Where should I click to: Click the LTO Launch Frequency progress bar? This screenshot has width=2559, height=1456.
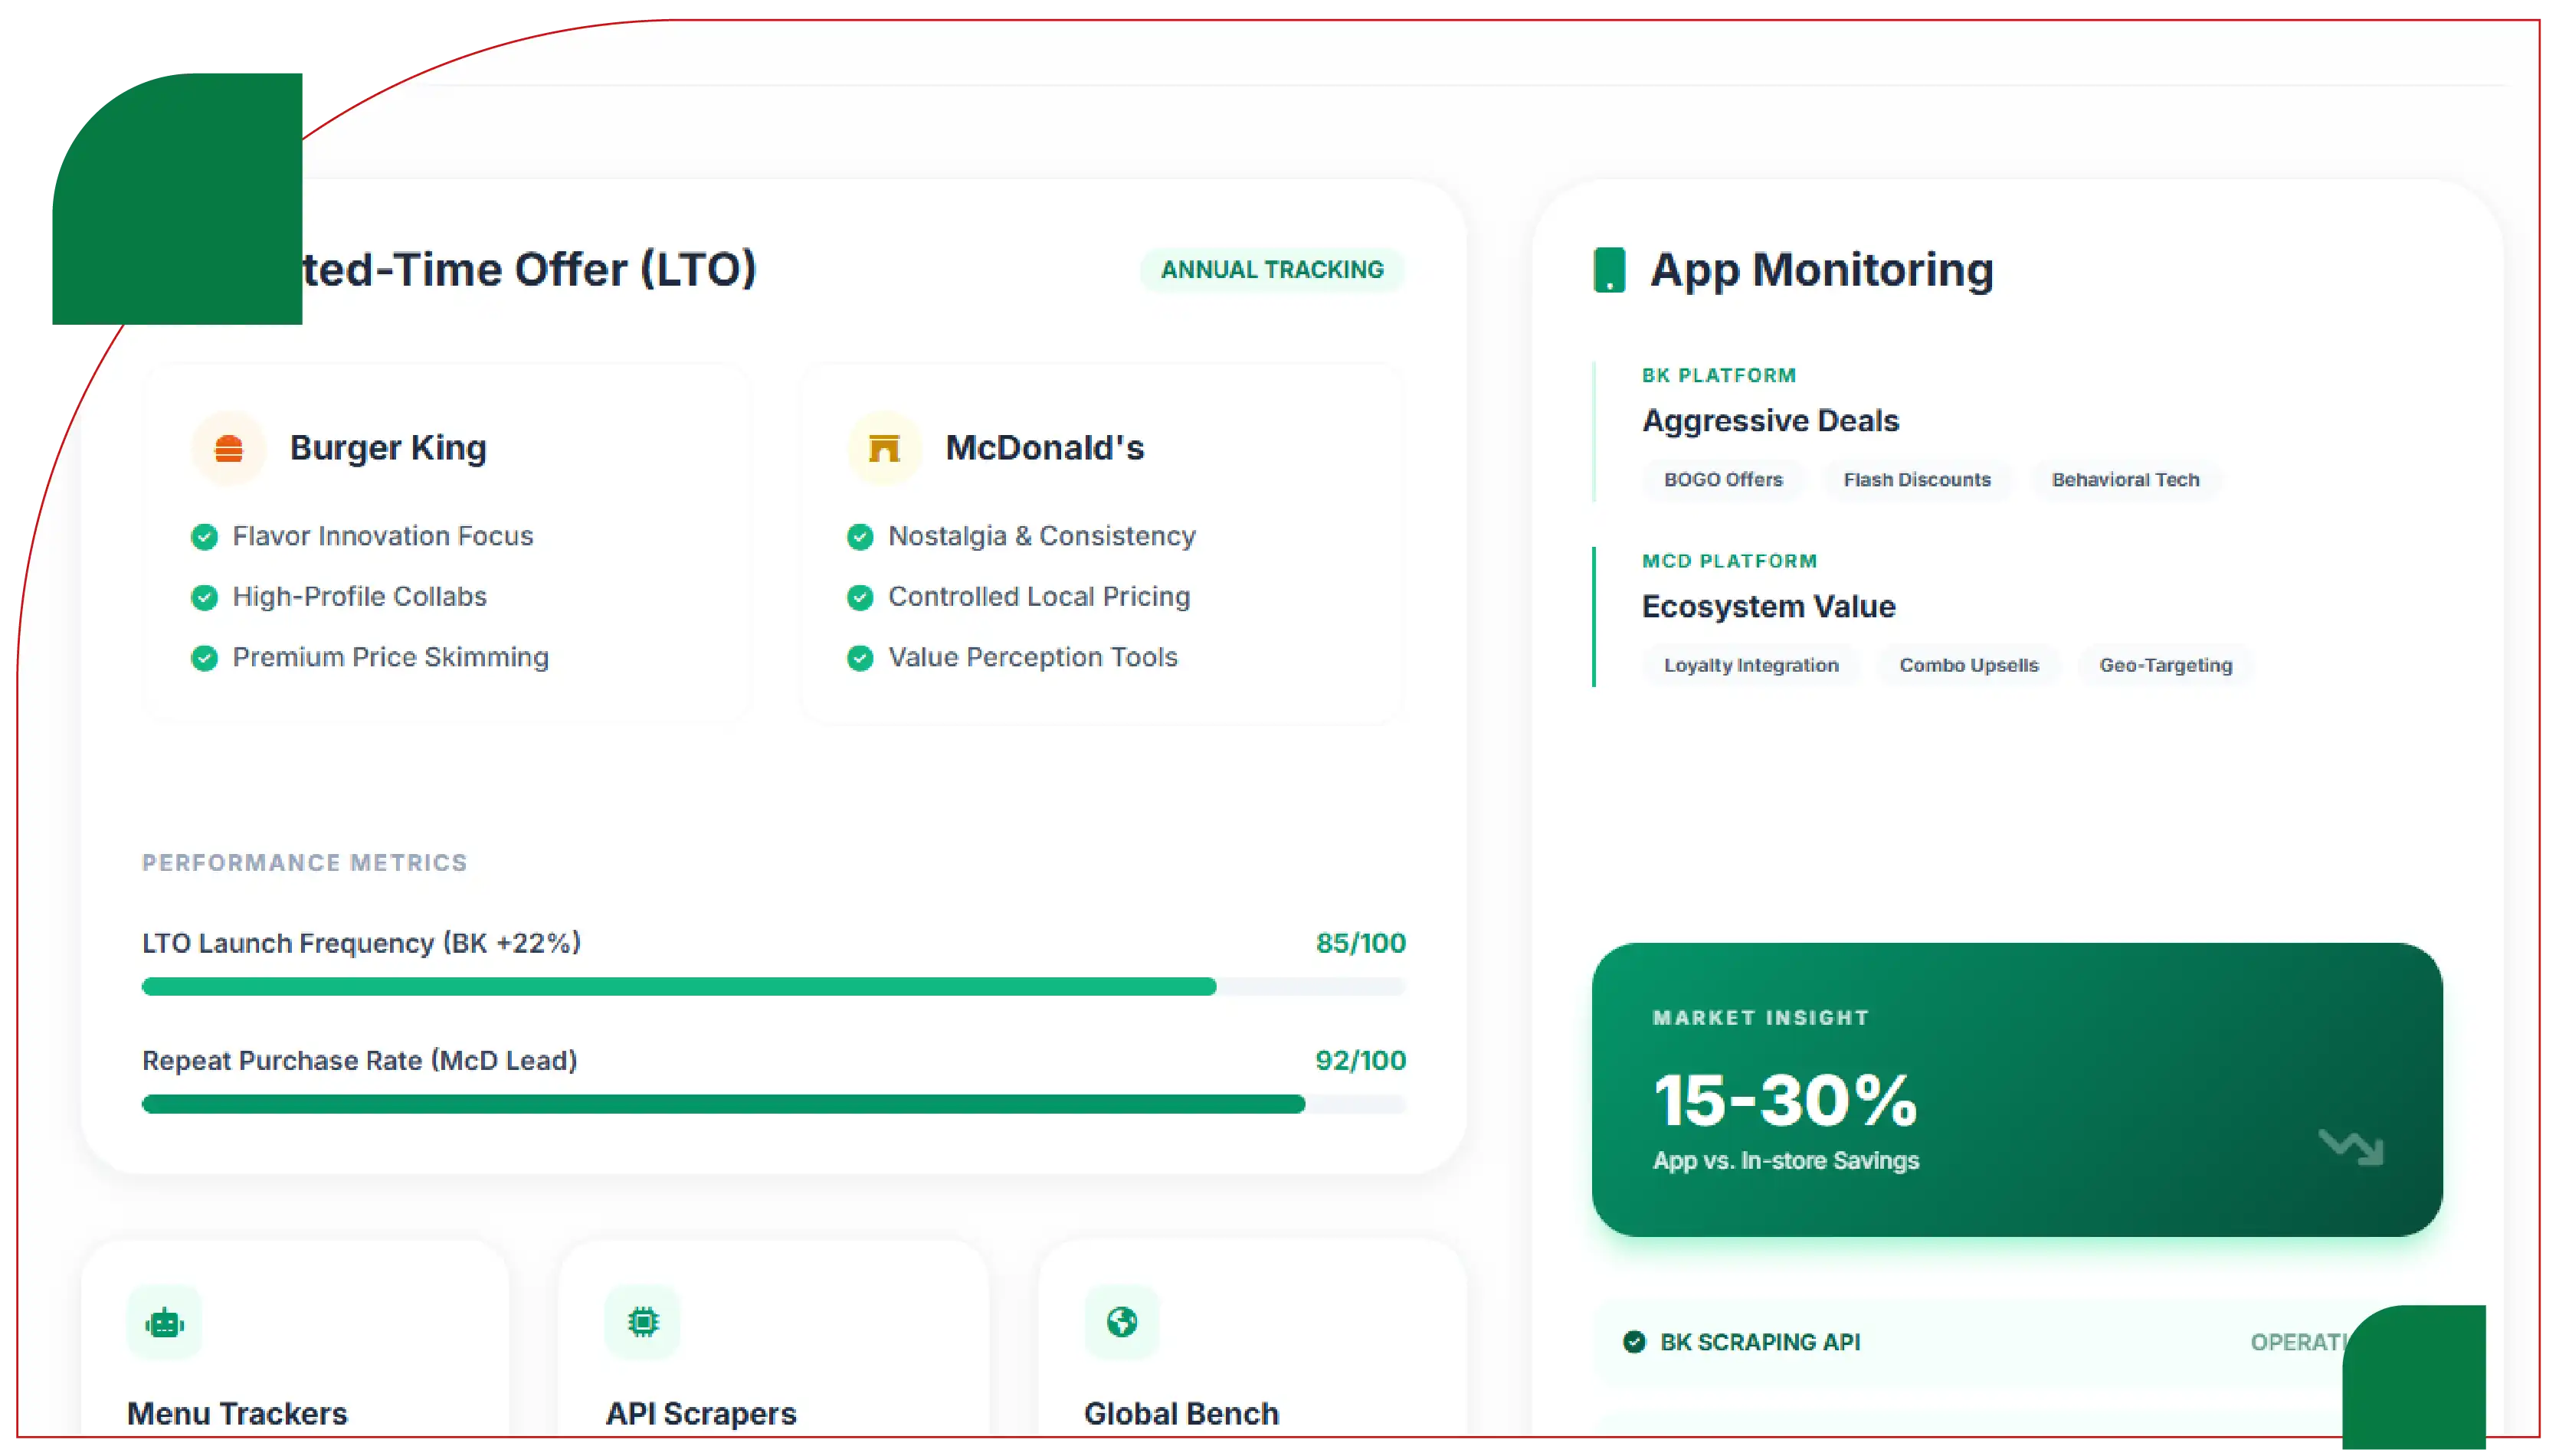tap(773, 987)
